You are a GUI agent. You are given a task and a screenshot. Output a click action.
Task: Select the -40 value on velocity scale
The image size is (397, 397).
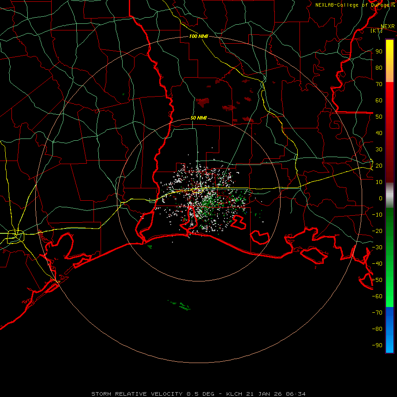tap(377, 264)
